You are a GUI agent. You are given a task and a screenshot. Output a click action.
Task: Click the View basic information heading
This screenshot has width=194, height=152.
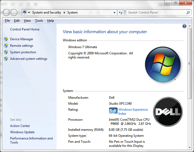[x=105, y=32]
